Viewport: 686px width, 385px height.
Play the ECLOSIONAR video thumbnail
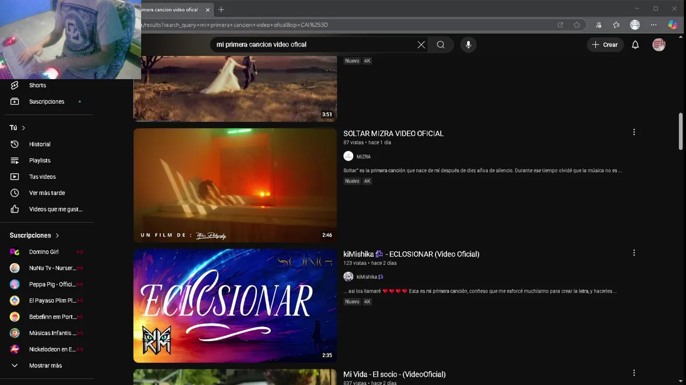click(235, 305)
